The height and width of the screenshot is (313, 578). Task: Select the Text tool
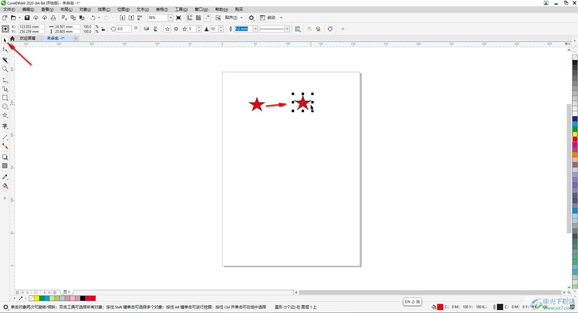[5, 126]
